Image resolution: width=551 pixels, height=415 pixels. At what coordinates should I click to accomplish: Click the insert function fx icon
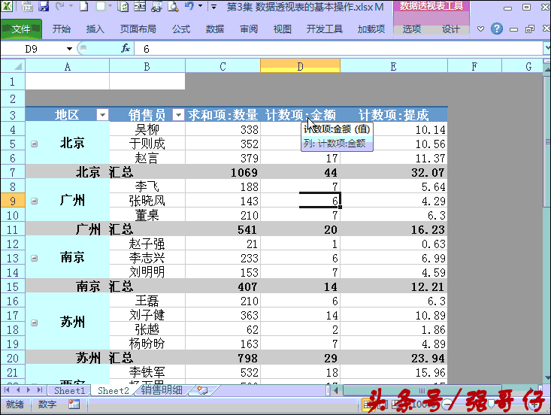tap(126, 48)
